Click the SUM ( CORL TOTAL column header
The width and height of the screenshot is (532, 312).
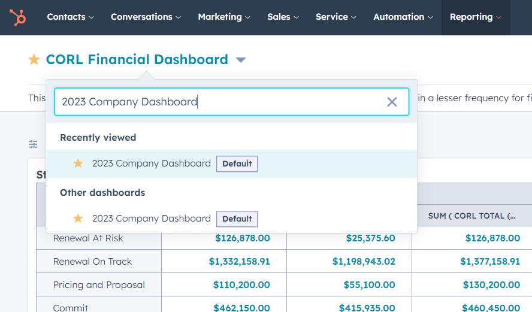point(471,216)
